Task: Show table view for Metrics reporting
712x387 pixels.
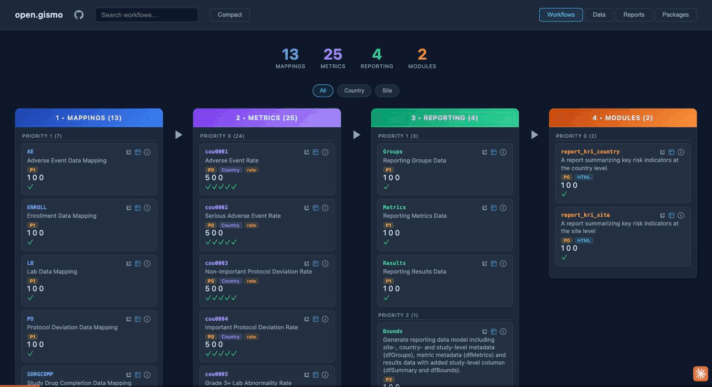Action: tap(493, 208)
